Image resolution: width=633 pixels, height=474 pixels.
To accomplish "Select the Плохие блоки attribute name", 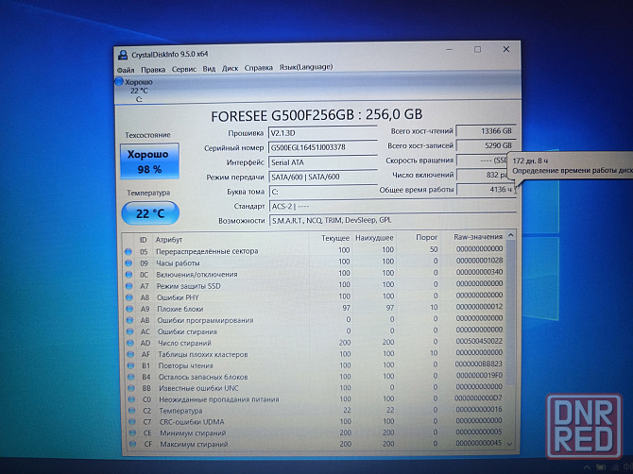I will (x=180, y=309).
